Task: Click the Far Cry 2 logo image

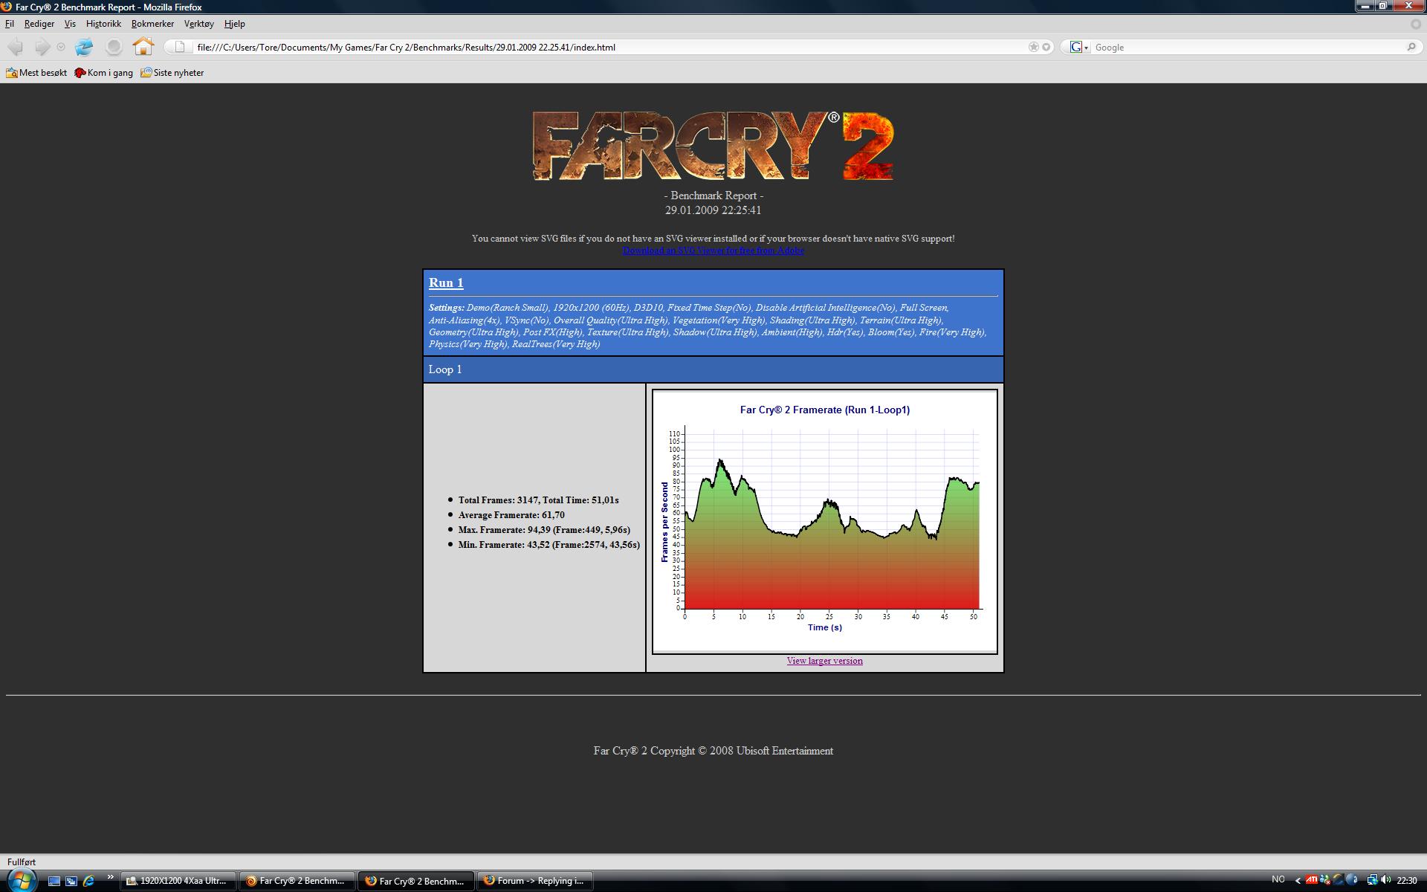Action: tap(713, 146)
